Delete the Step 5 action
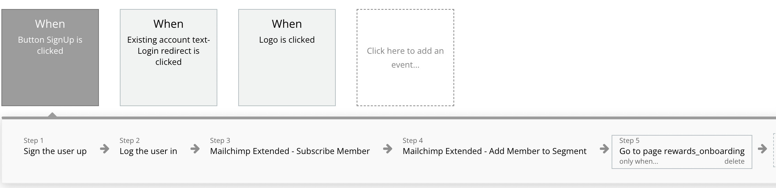The image size is (776, 188). click(x=734, y=161)
